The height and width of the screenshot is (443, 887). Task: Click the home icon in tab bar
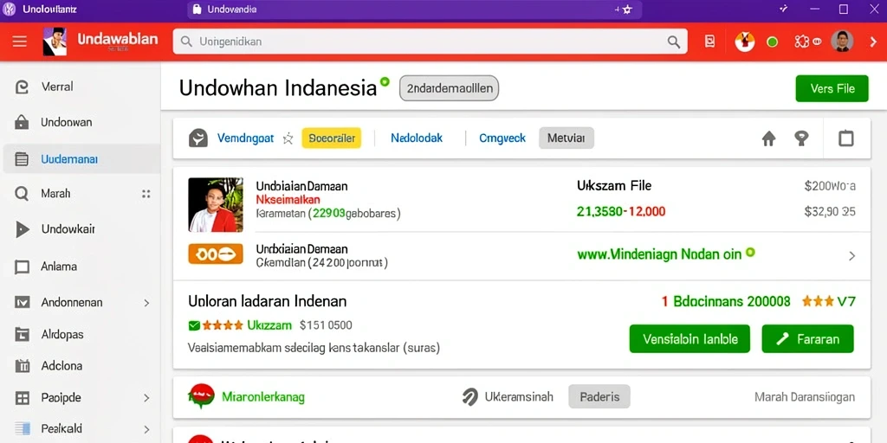[768, 138]
